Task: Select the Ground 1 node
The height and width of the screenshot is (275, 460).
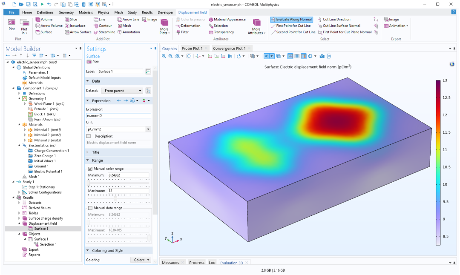Action: coord(41,166)
